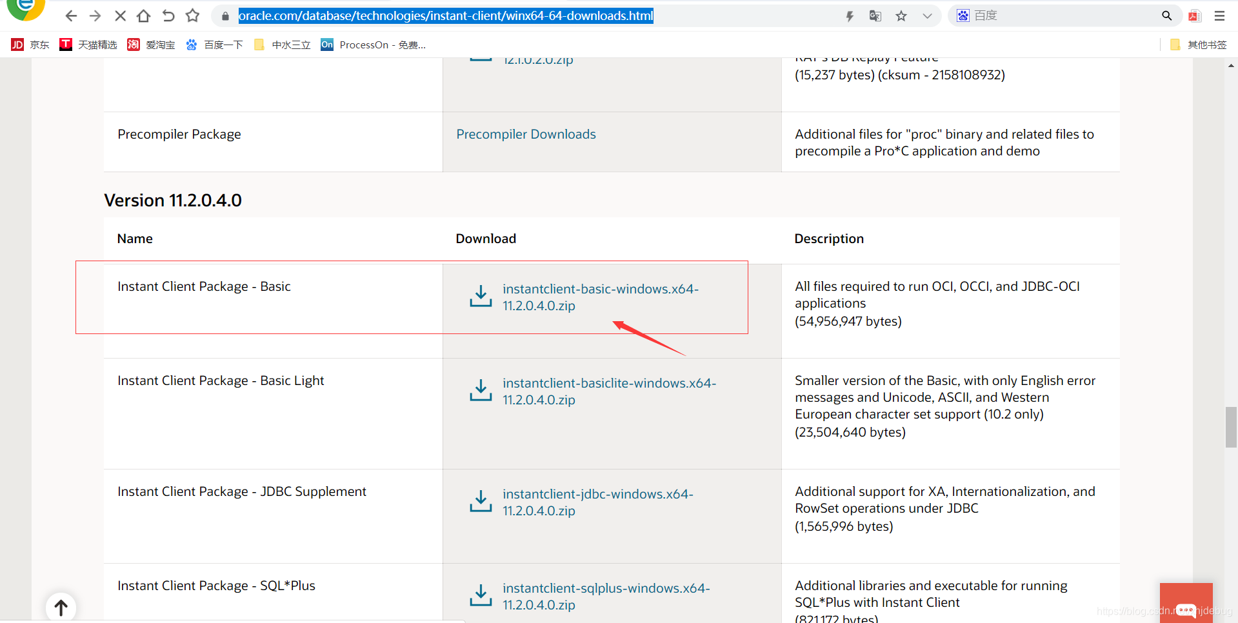This screenshot has height=623, width=1238.
Task: Open the PDF extension icon
Action: [x=1194, y=16]
